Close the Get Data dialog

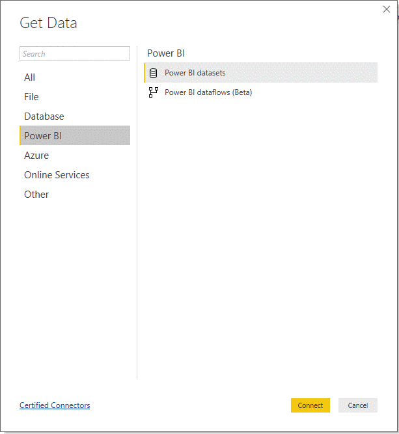(x=387, y=9)
